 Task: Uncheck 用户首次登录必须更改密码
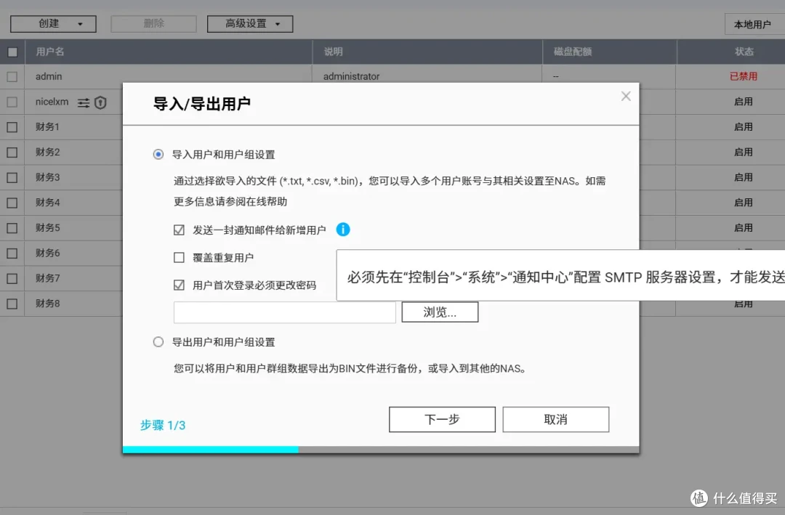[179, 285]
